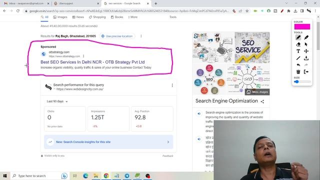Open Task View from taskbar

coord(75,175)
